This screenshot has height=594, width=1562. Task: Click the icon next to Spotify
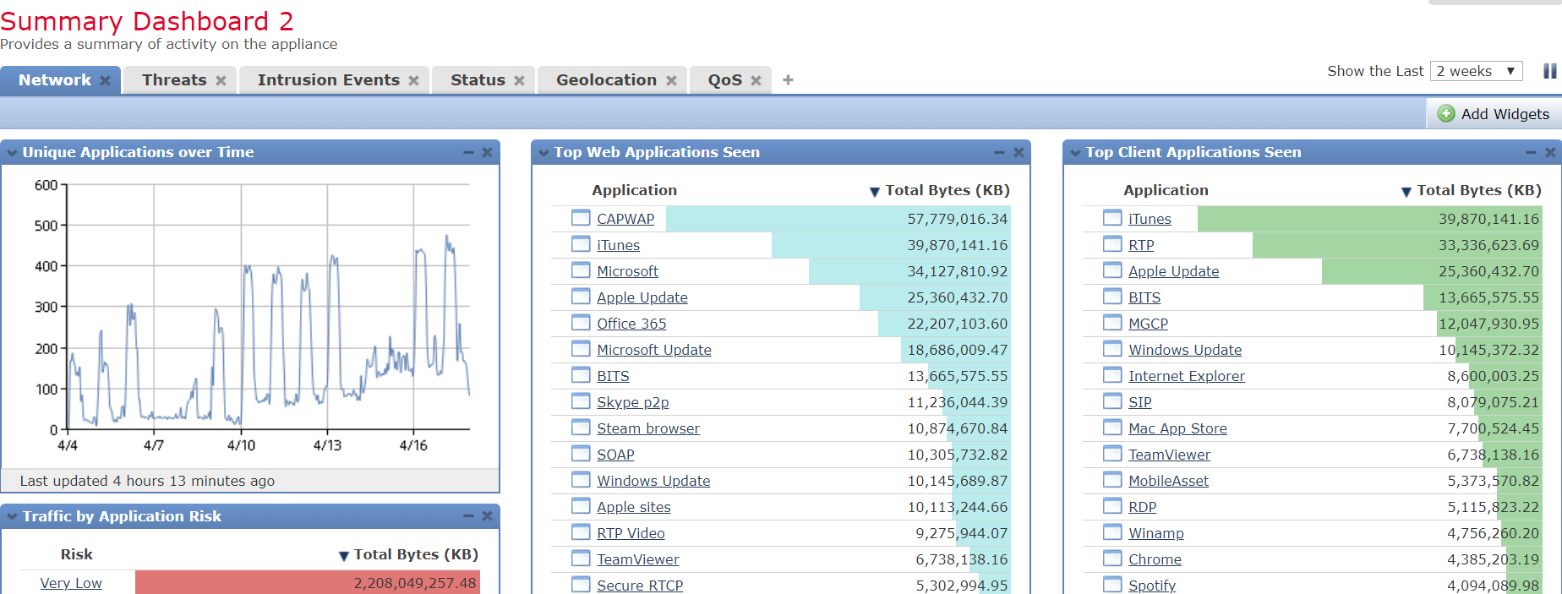click(1112, 585)
